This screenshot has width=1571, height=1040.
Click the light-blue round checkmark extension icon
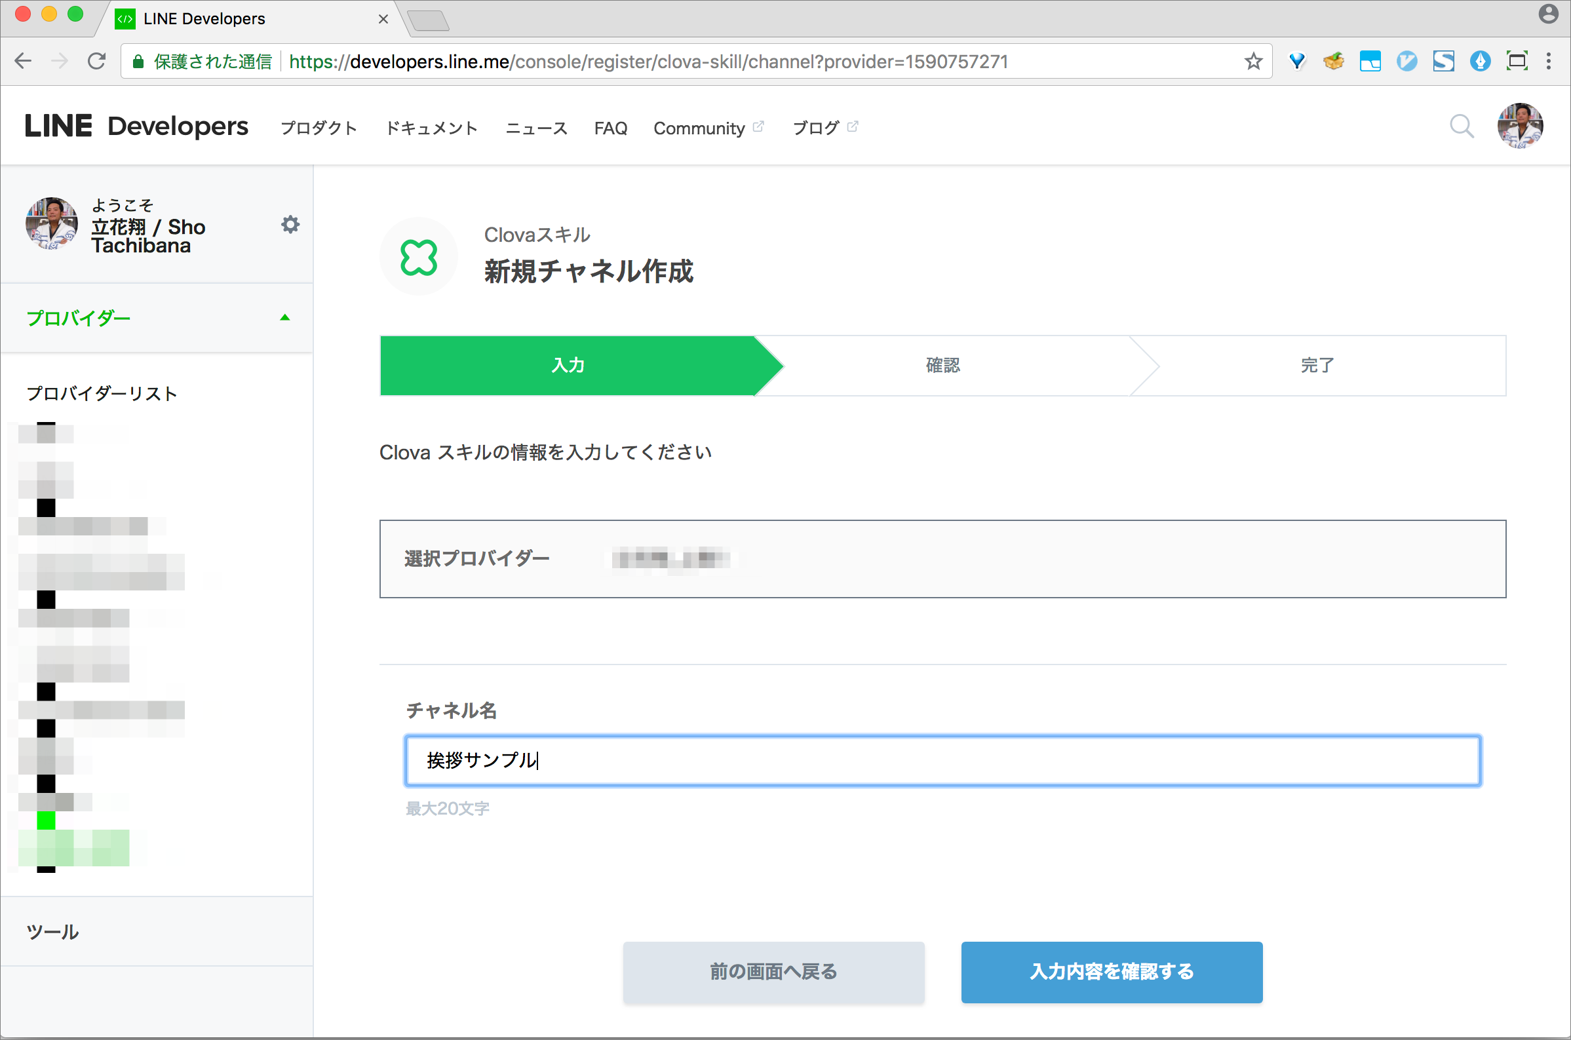point(1406,62)
